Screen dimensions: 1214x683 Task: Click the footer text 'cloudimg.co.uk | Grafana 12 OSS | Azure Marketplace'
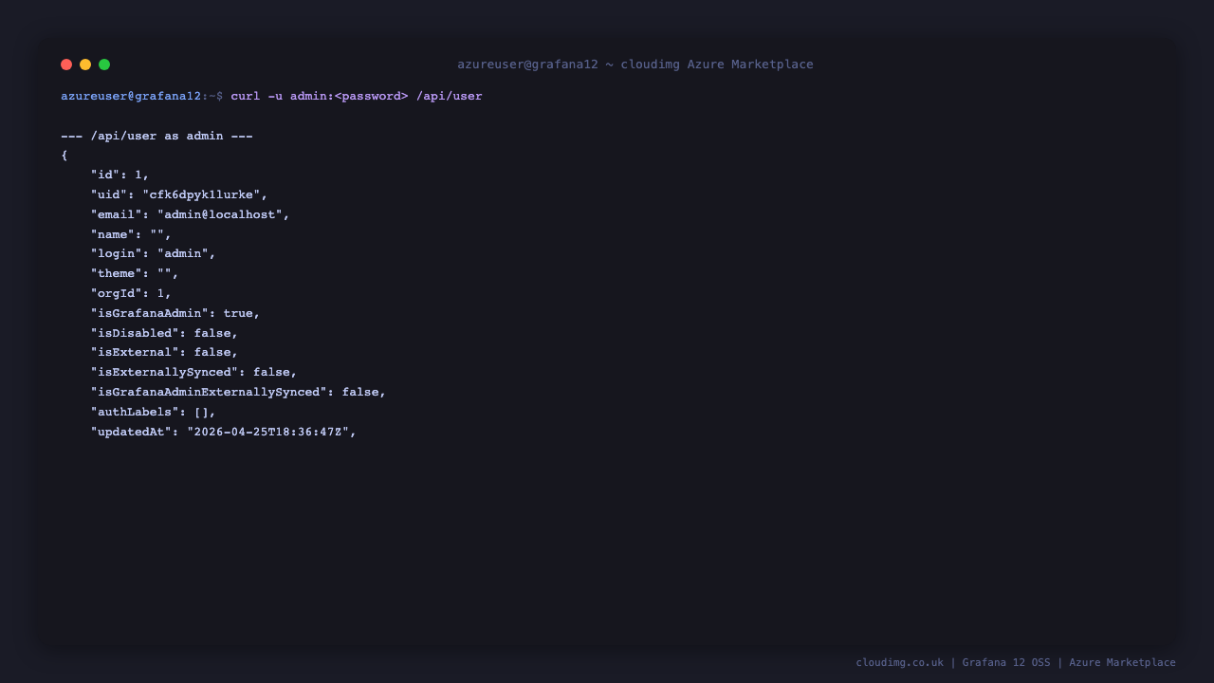(1016, 662)
